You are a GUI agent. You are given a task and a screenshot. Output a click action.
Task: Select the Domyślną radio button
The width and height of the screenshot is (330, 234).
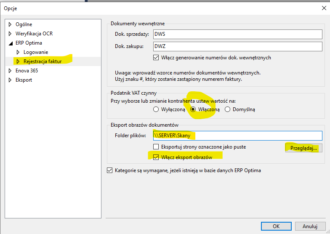[227, 109]
